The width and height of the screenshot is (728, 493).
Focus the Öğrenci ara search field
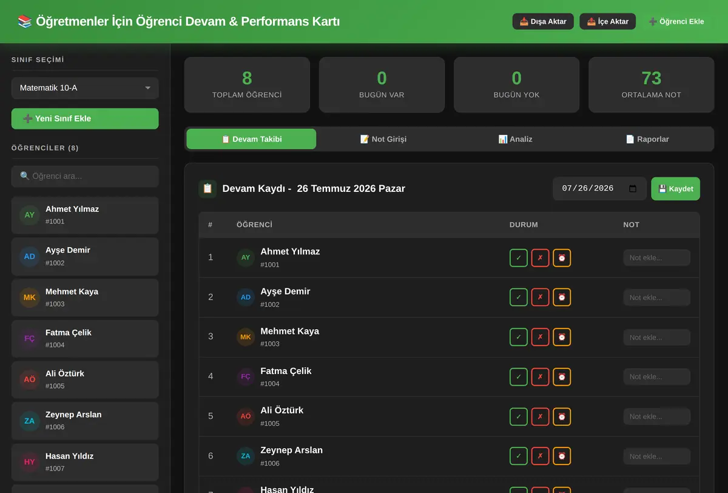(85, 176)
